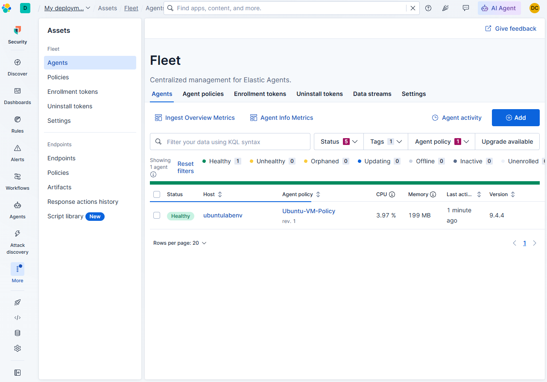Open the Data streams tab

[372, 94]
